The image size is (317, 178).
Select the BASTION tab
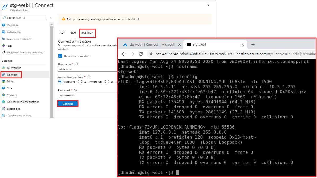[87, 33]
